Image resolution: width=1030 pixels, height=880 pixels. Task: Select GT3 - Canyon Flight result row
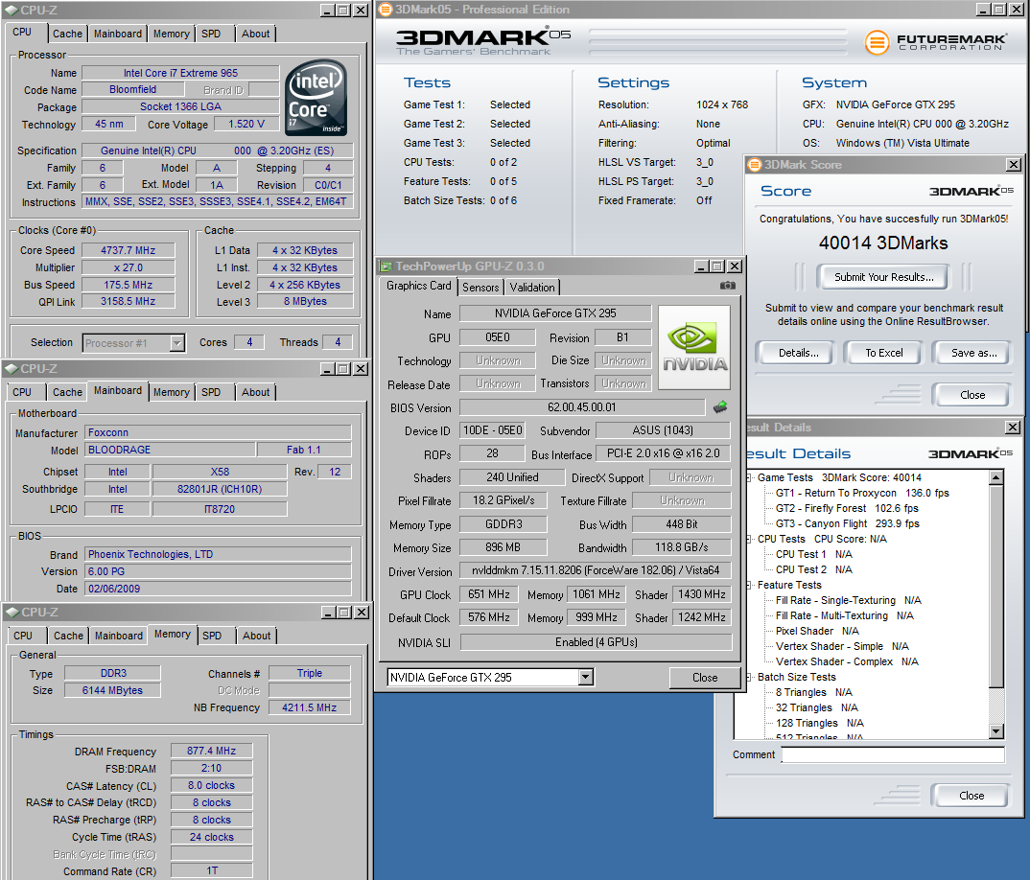(848, 523)
